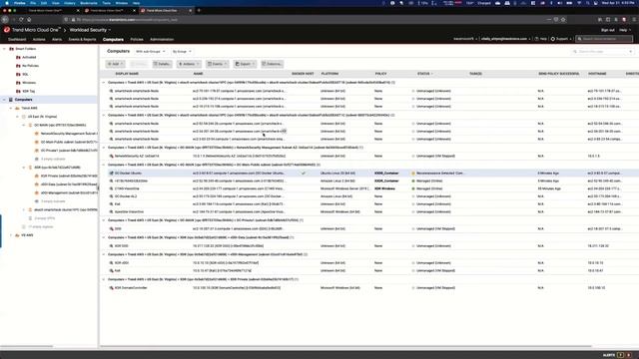
Task: Click computer icon of DC Docker Ubuntu row
Action: (111, 173)
